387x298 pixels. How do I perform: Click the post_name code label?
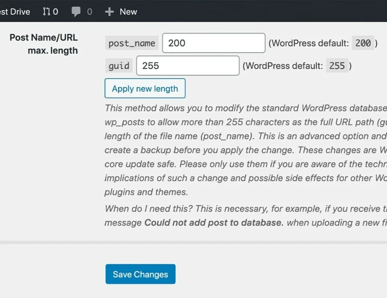pos(132,43)
